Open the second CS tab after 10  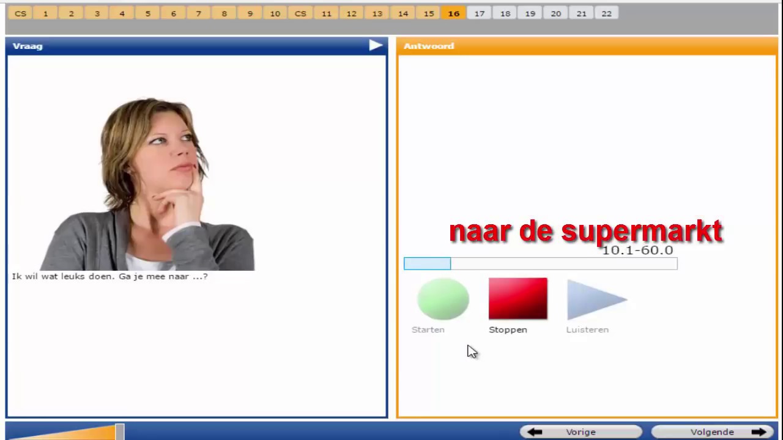[300, 13]
